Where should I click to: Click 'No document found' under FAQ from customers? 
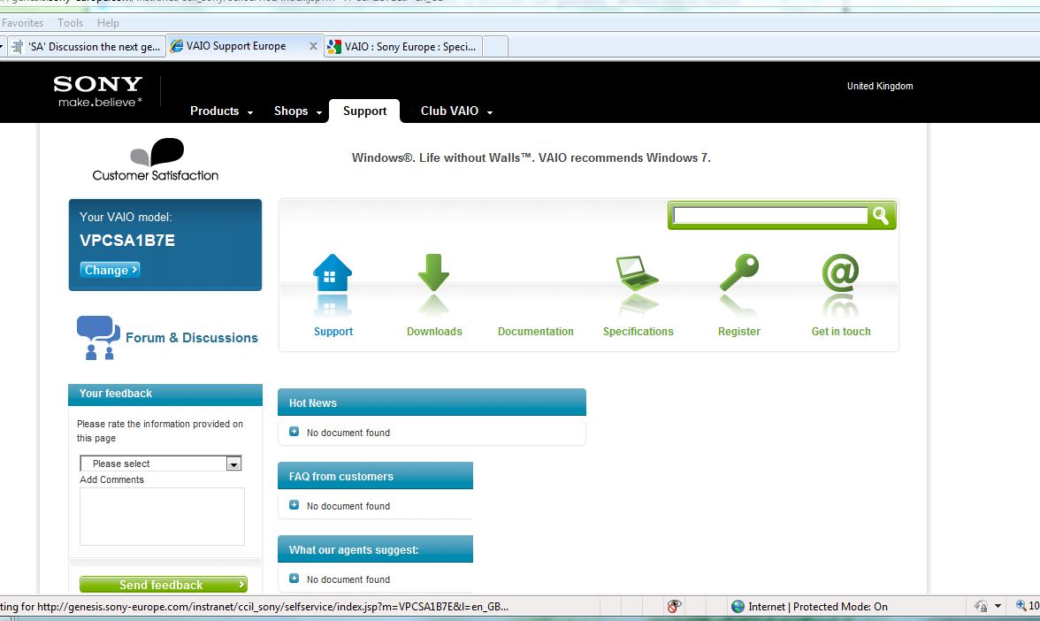click(x=348, y=506)
